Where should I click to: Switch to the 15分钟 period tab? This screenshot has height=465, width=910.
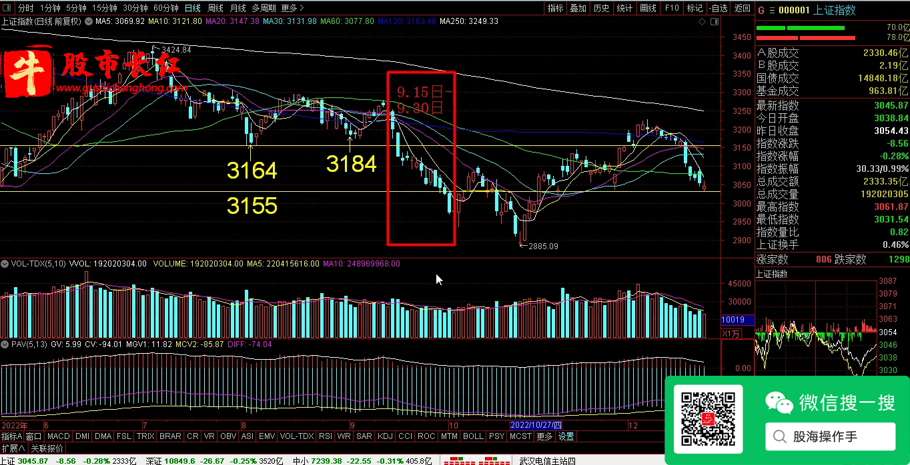click(x=105, y=8)
